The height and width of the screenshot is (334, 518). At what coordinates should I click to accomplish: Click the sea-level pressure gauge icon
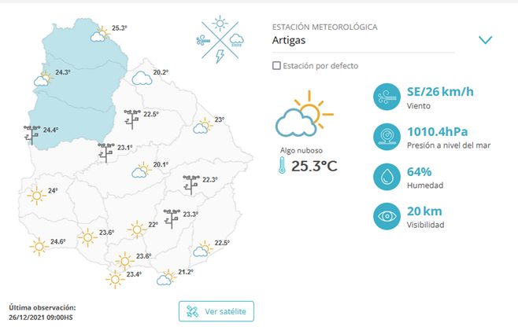[x=386, y=137]
